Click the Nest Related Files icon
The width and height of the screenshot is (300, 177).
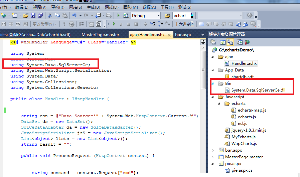[230, 42]
